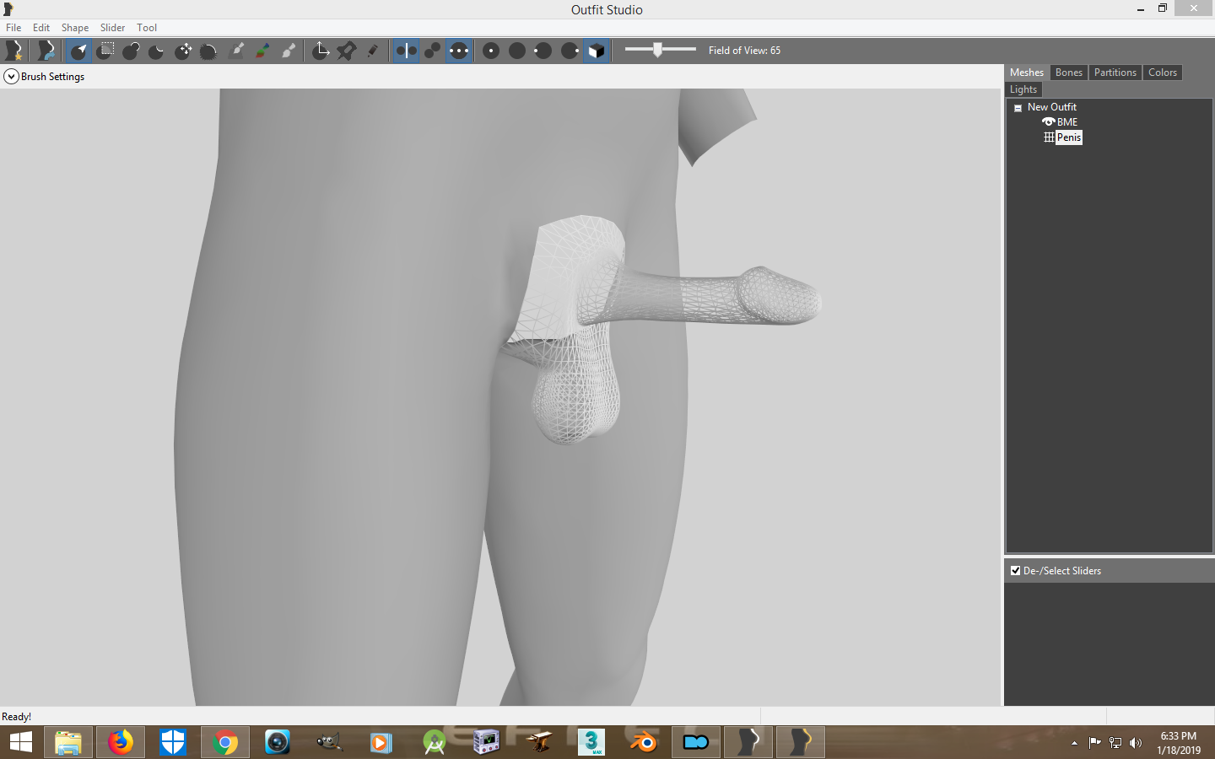The height and width of the screenshot is (759, 1215).
Task: Click the Action Center flag icon
Action: 1094,743
